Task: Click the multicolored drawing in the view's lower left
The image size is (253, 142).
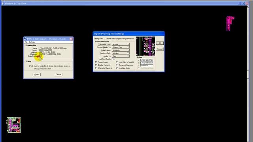Action: click(x=14, y=125)
